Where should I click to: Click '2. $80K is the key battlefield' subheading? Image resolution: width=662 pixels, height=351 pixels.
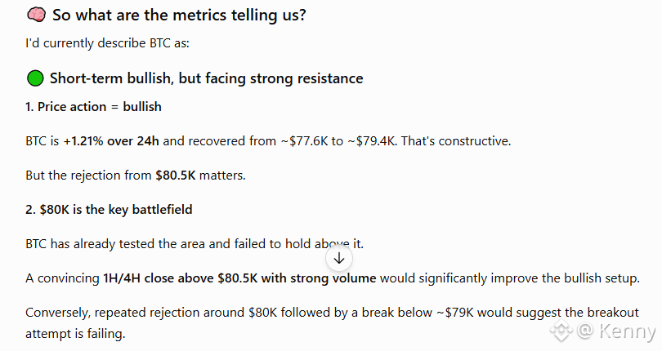(x=109, y=210)
